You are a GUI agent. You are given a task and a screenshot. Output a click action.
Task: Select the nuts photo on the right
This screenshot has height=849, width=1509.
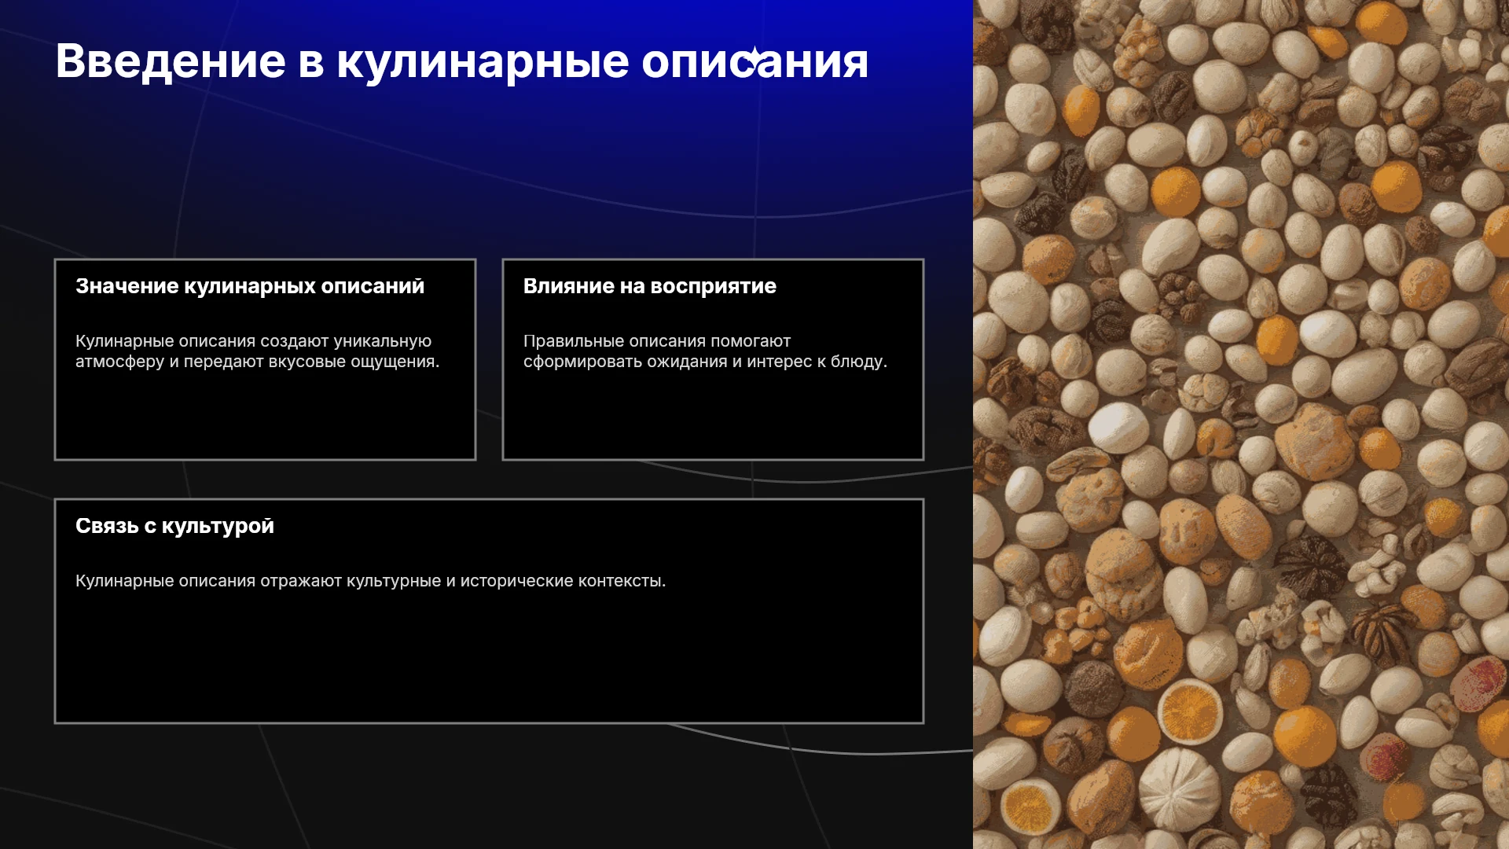tap(1241, 424)
